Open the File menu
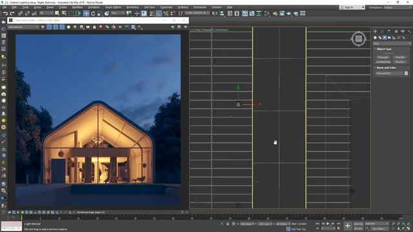 5,7
